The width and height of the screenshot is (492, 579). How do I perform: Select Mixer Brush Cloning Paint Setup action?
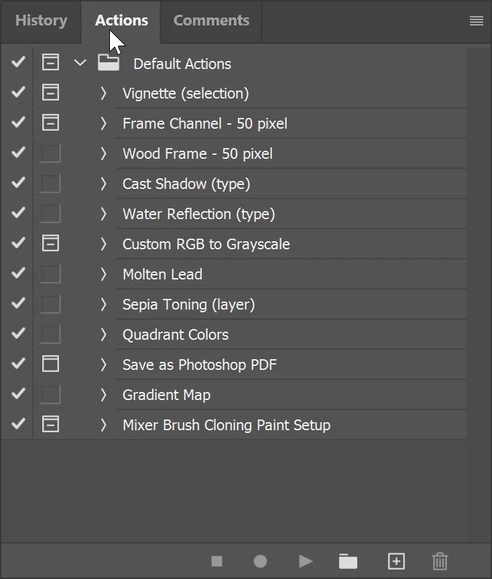[x=226, y=425]
